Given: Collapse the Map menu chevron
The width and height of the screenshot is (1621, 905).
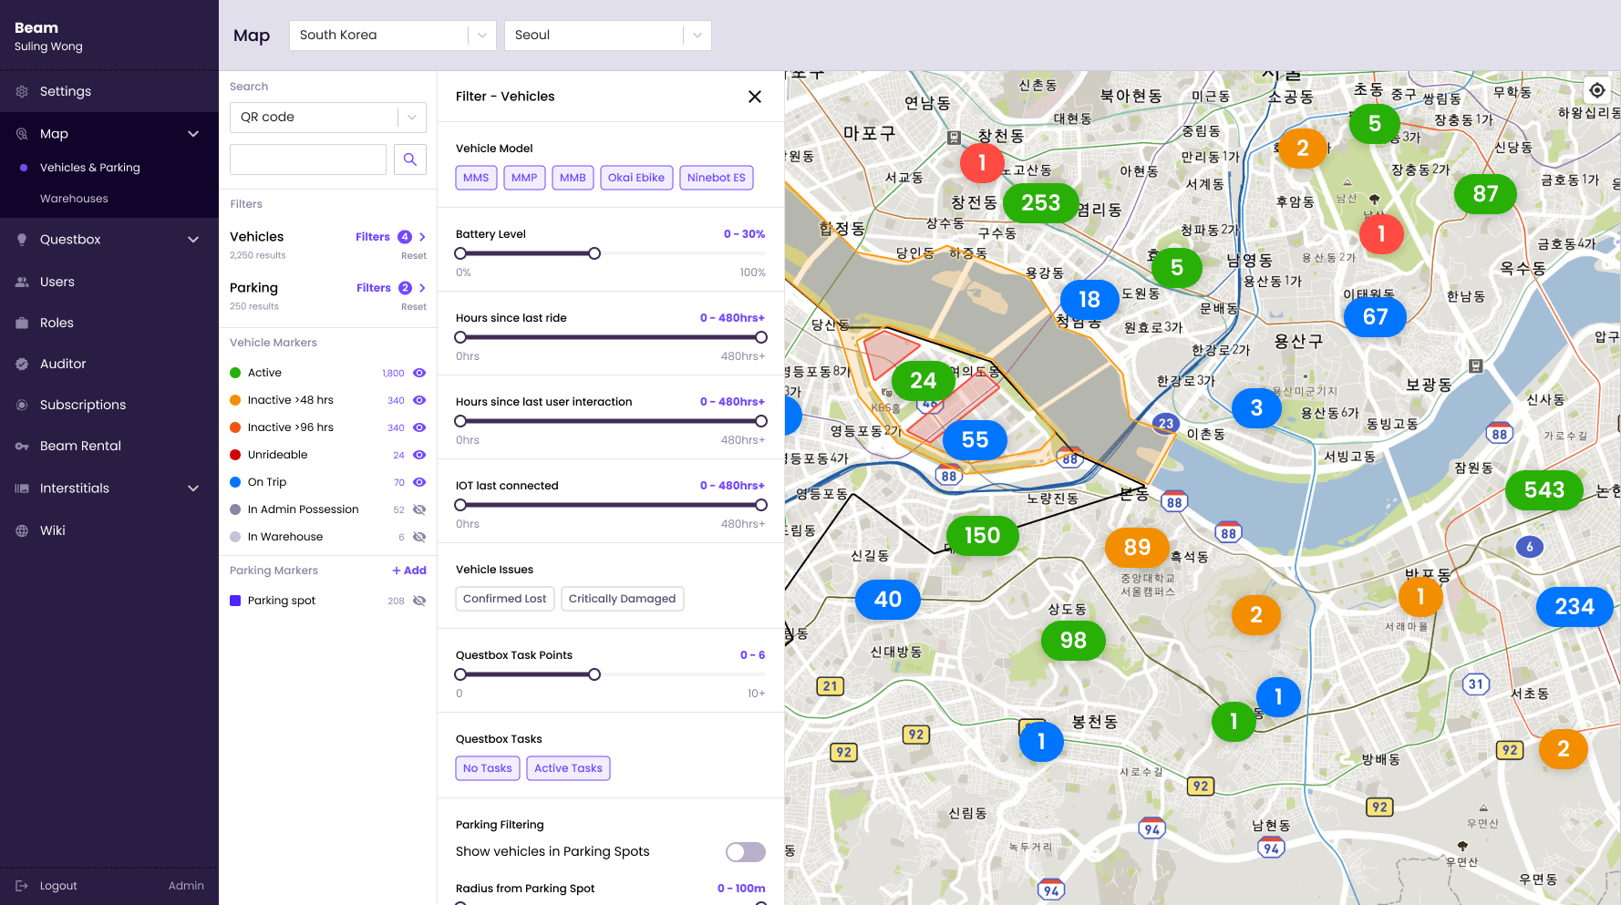Looking at the screenshot, I should pos(193,134).
